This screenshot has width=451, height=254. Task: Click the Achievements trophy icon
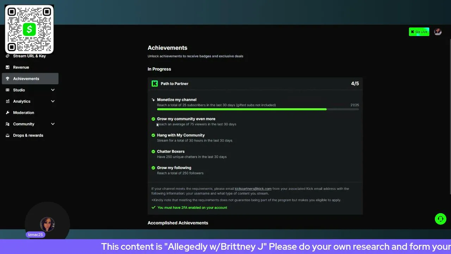click(x=7, y=79)
